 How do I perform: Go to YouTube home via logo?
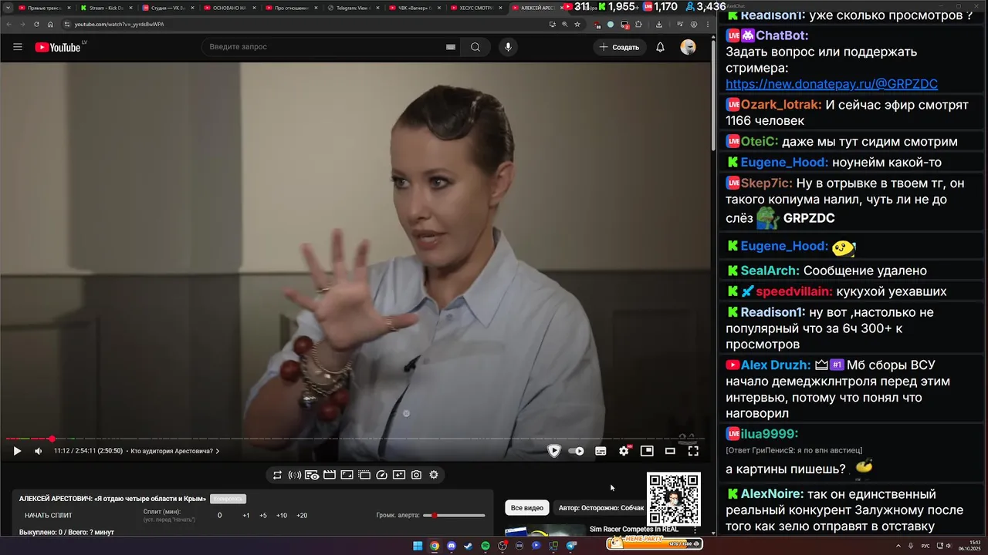coord(58,47)
